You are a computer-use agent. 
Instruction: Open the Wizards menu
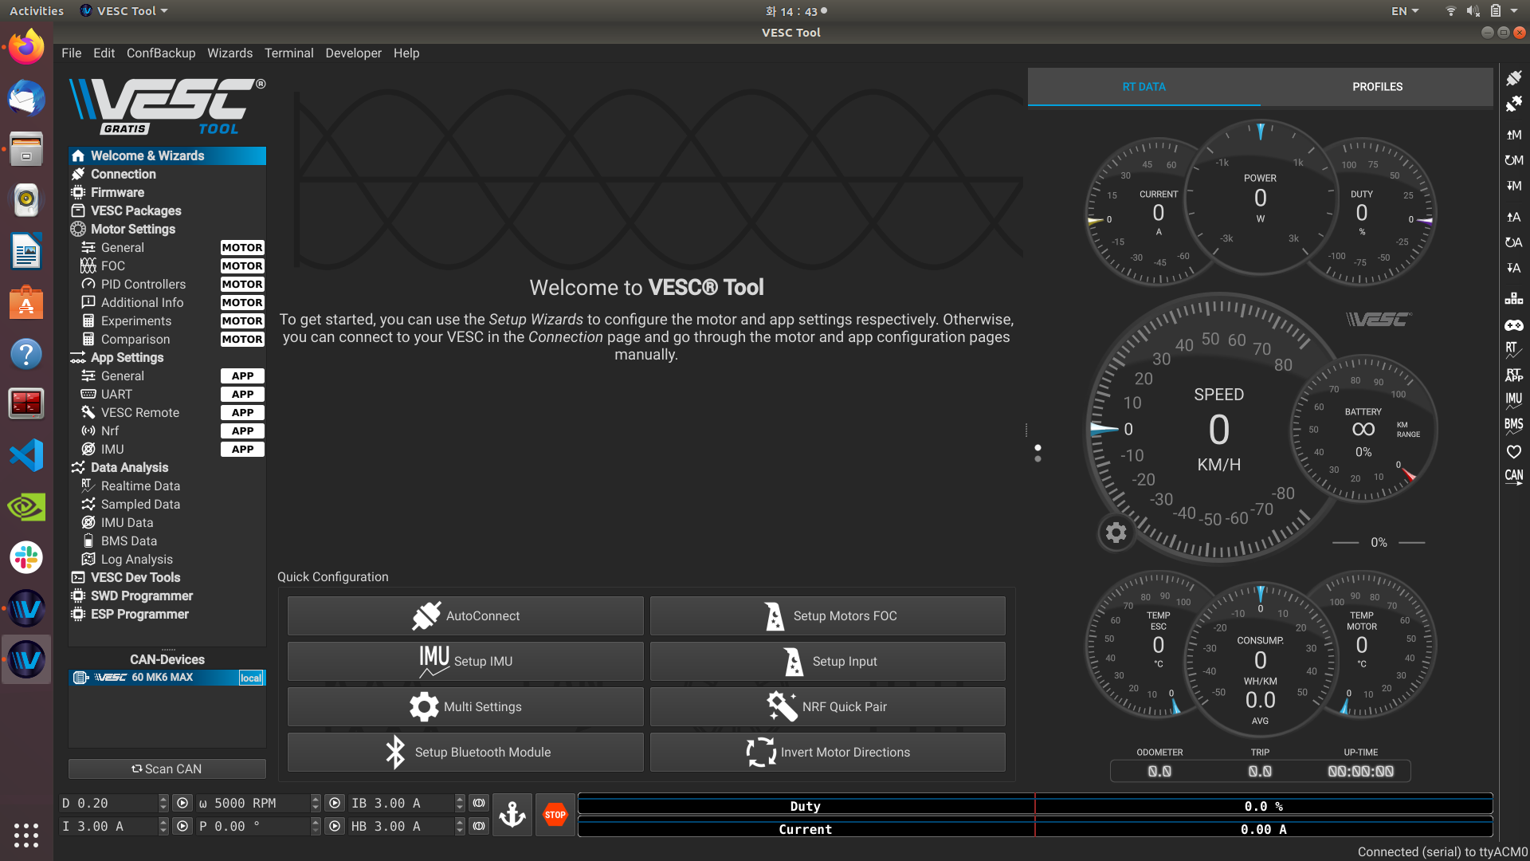(229, 53)
